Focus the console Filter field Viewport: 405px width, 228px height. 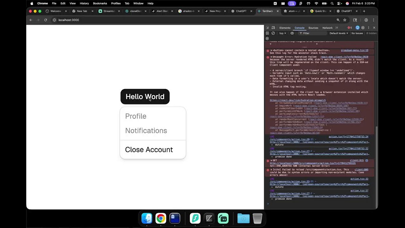[x=313, y=33]
